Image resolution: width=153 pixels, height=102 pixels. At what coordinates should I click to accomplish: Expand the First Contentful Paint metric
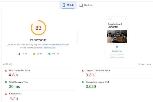tap(19, 71)
